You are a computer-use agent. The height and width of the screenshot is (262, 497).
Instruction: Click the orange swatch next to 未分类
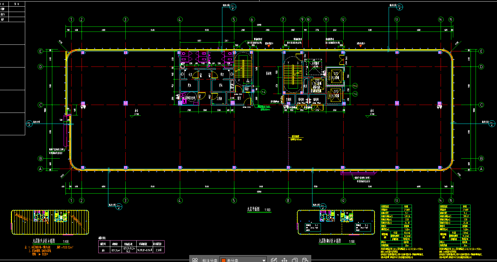(x=223, y=260)
